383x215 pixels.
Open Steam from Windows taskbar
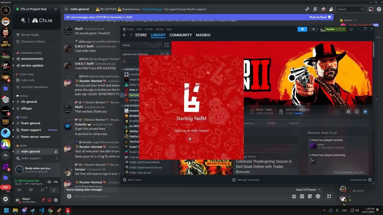[33, 211]
